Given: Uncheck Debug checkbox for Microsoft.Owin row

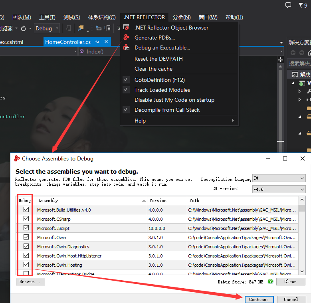Looking at the screenshot, I should coord(26,237).
